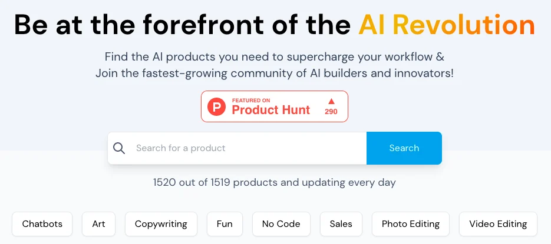Choose the Art category tag
Screen dimensions: 551x244
point(98,224)
